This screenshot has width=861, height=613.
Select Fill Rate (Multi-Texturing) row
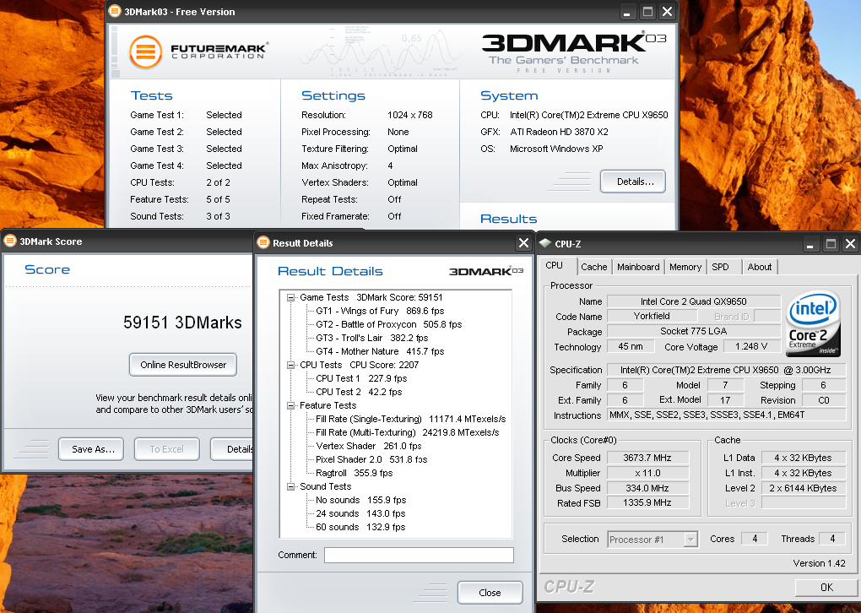[x=408, y=432]
